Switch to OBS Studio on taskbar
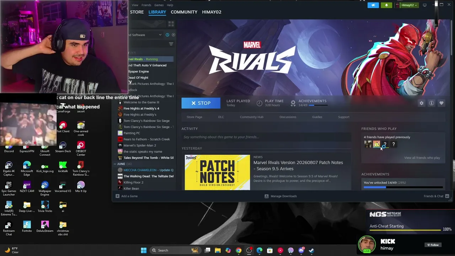The image size is (455, 256). click(x=249, y=250)
